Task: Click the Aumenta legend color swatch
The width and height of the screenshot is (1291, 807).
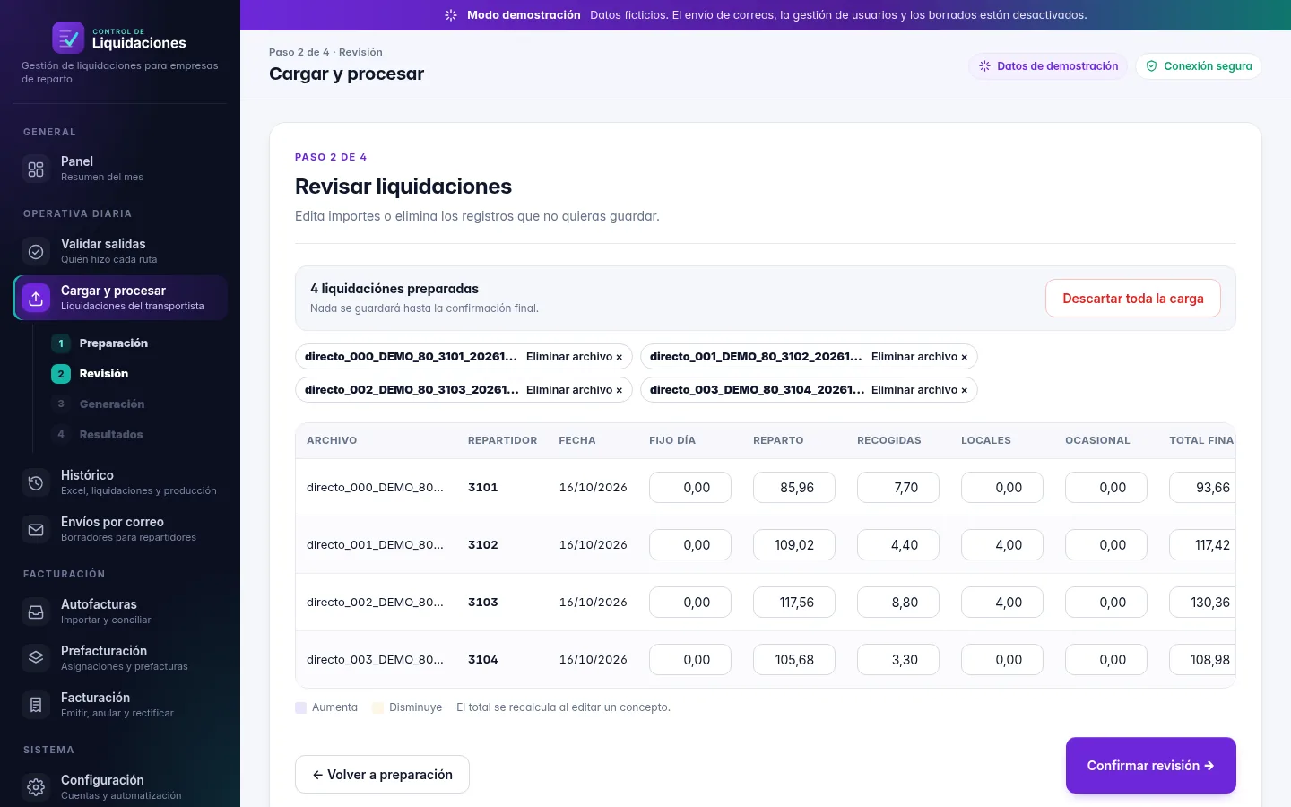Action: tap(301, 707)
